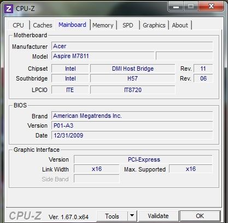Minimize the CPU-Z window
Image resolution: width=228 pixels, height=223 pixels.
point(176,7)
